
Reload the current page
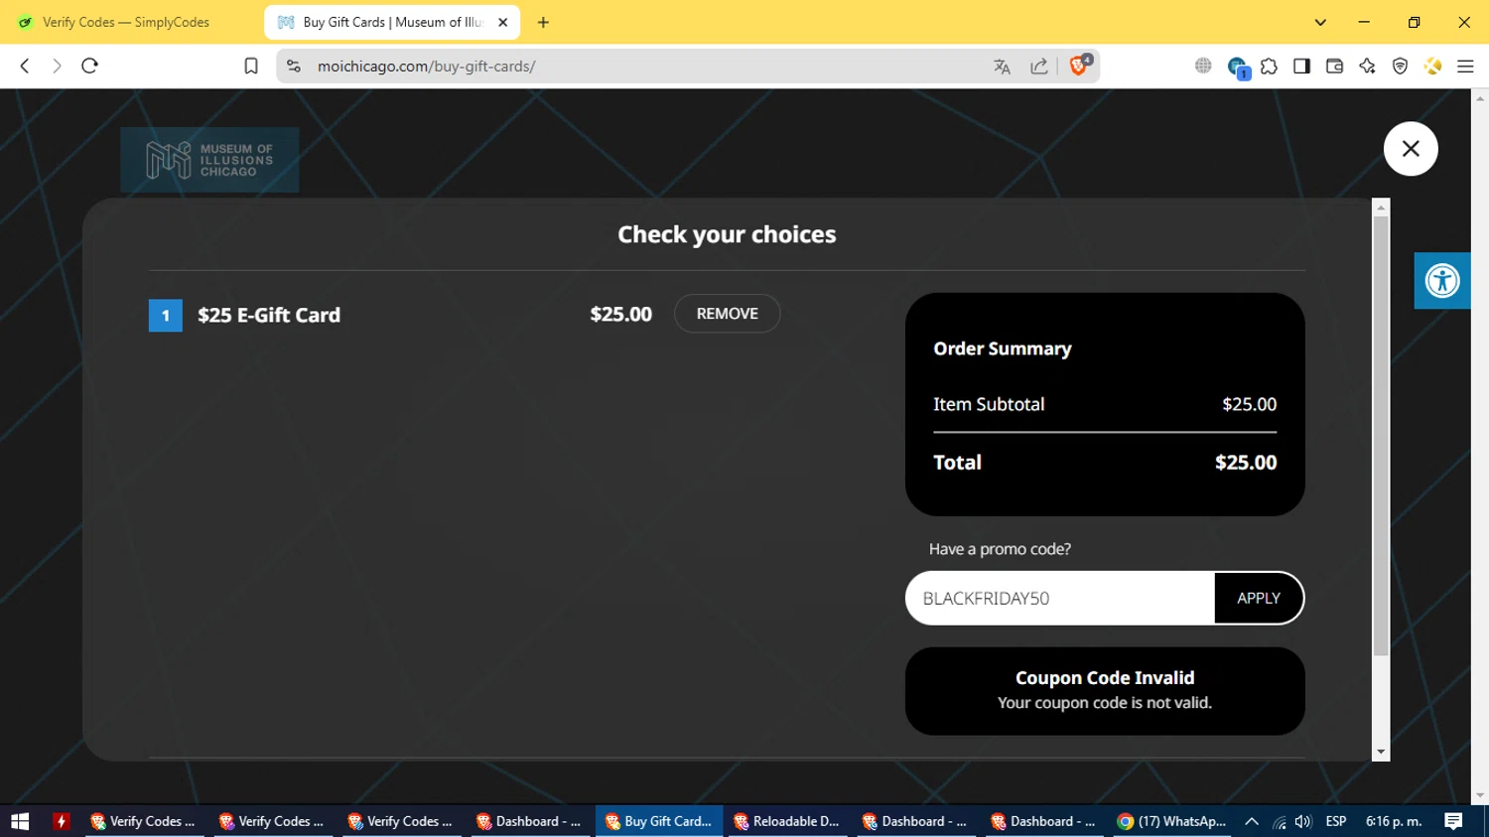click(x=89, y=66)
